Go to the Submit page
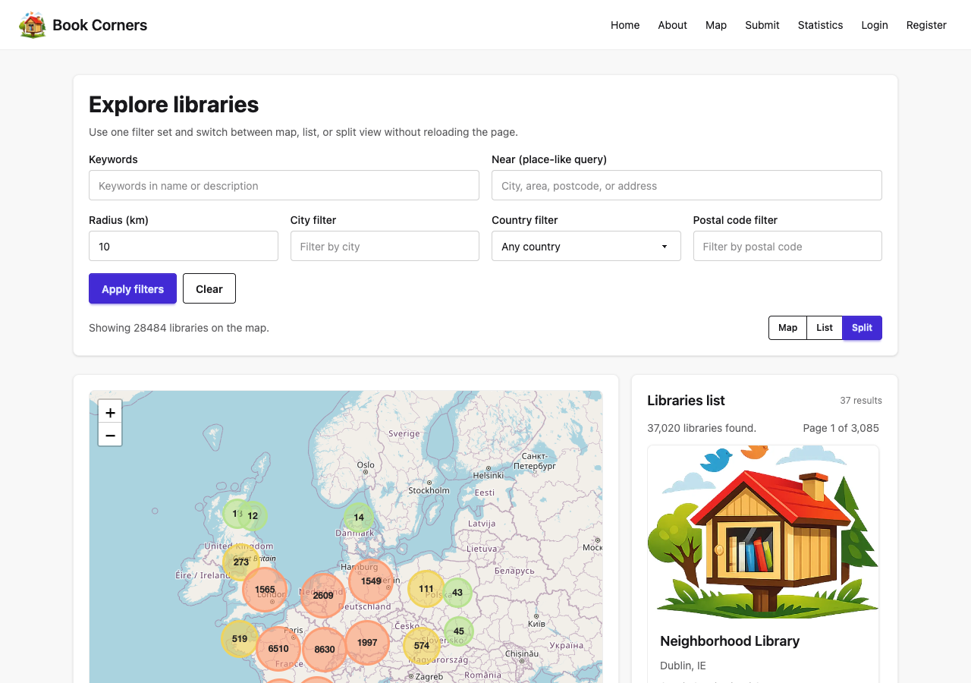This screenshot has height=683, width=971. coord(762,25)
